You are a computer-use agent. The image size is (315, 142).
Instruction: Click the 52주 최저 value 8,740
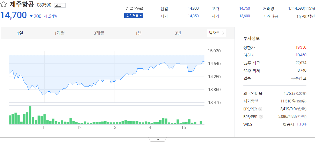[302, 71]
